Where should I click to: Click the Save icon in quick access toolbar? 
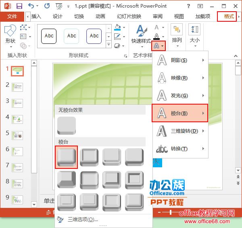[x=19, y=6]
